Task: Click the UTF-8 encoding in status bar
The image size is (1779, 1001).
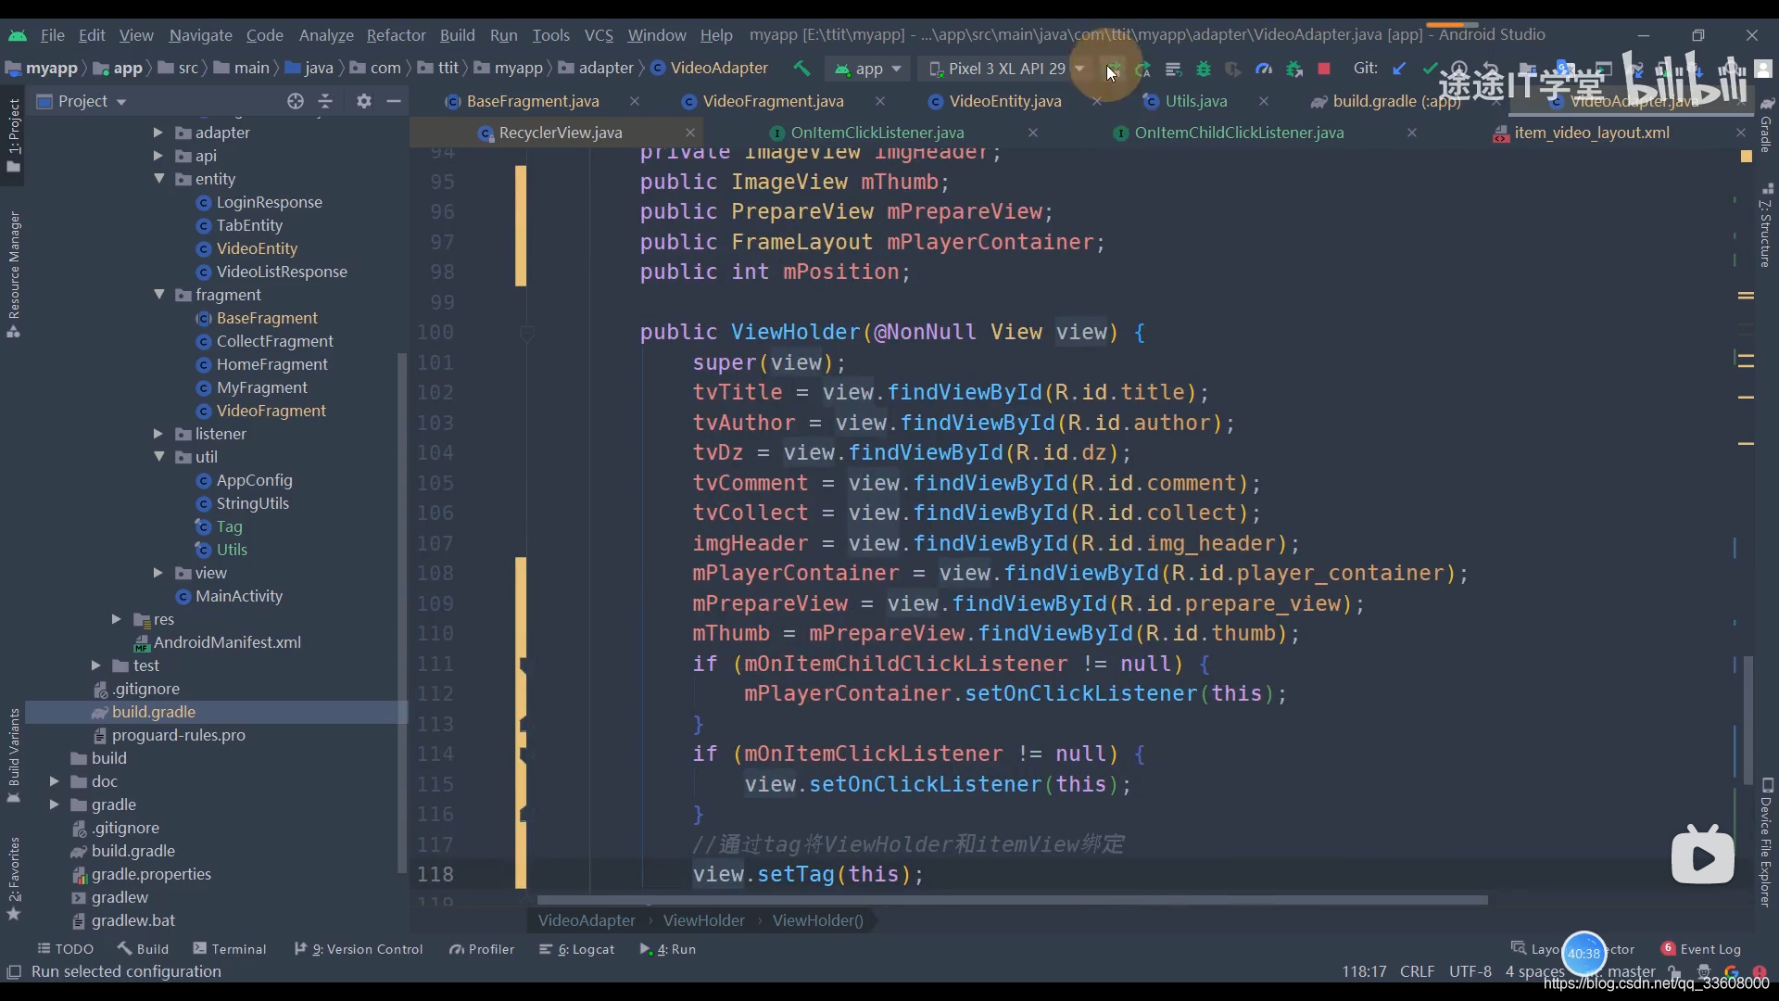Action: point(1470,971)
